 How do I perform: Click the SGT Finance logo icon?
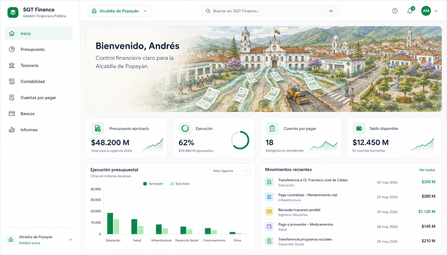tap(13, 12)
